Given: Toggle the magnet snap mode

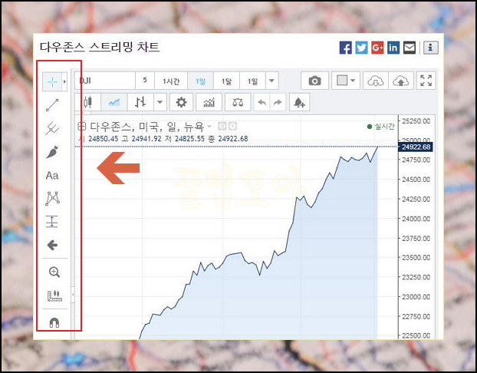Looking at the screenshot, I should point(54,322).
